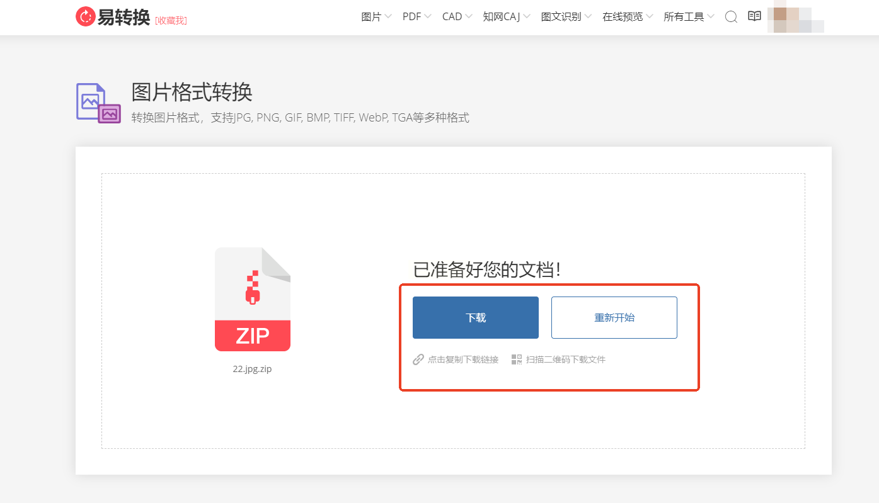Open the 知网CAJ menu

click(x=507, y=17)
